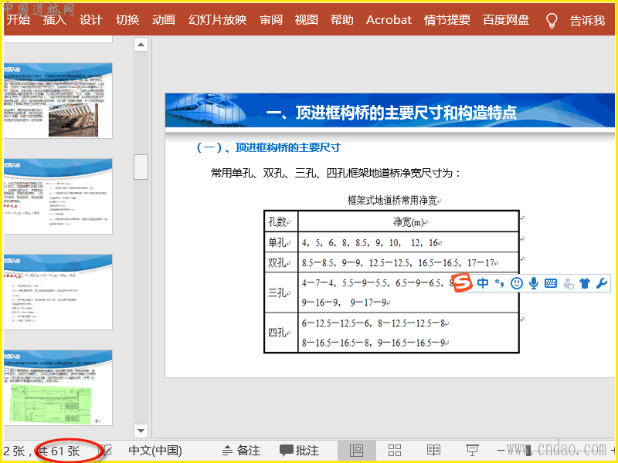This screenshot has height=463, width=618.
Task: Click the 告诉我 search box
Action: [x=587, y=20]
